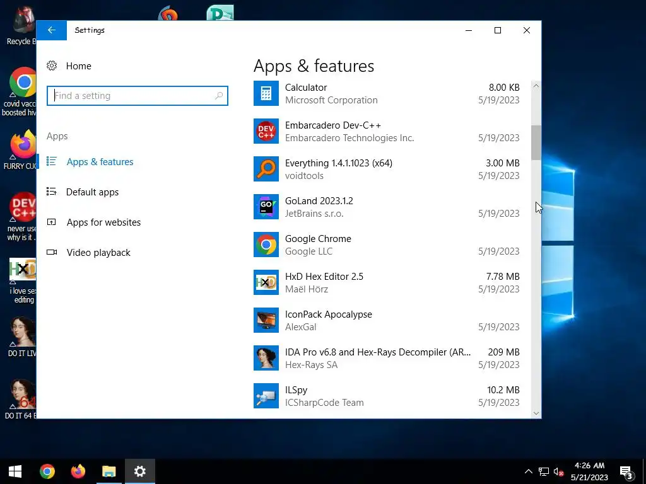Click scrollbar up arrow in apps list
The width and height of the screenshot is (646, 484).
(x=536, y=86)
